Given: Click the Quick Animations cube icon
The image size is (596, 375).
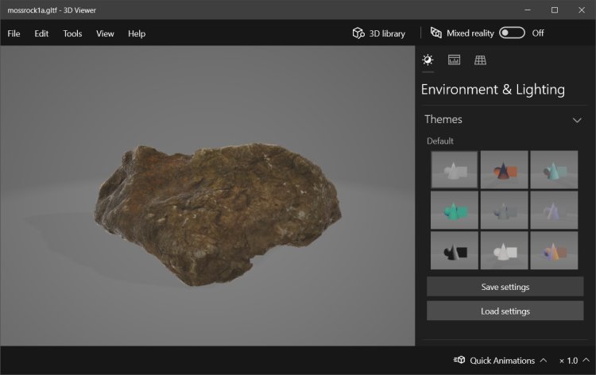Looking at the screenshot, I should pyautogui.click(x=459, y=361).
